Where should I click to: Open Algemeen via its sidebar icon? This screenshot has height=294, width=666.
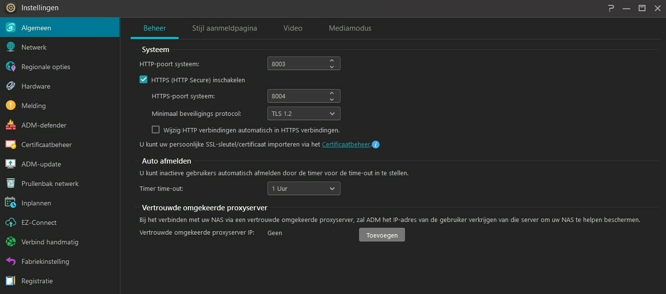click(x=11, y=28)
